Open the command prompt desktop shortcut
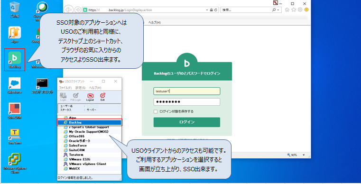 (42, 86)
